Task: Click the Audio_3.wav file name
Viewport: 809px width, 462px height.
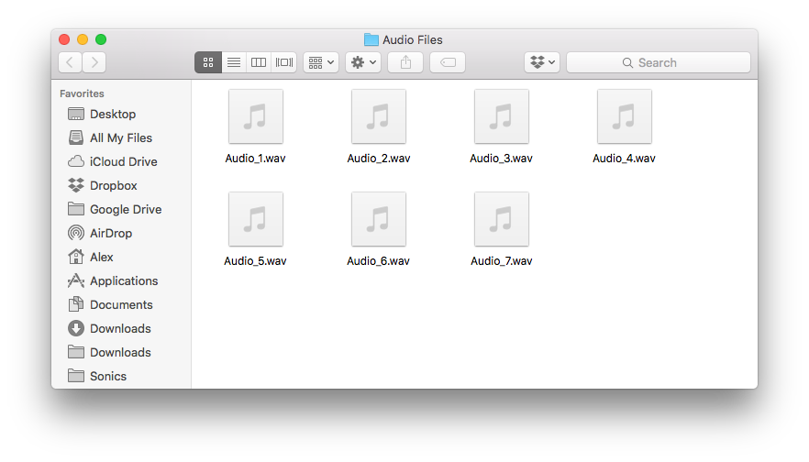Action: tap(501, 159)
